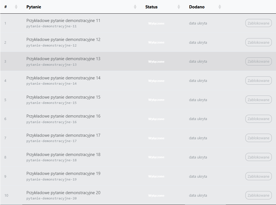Select the Wyłączone status badge for question 11
Screen dimensions: 276x205
[x=156, y=23]
